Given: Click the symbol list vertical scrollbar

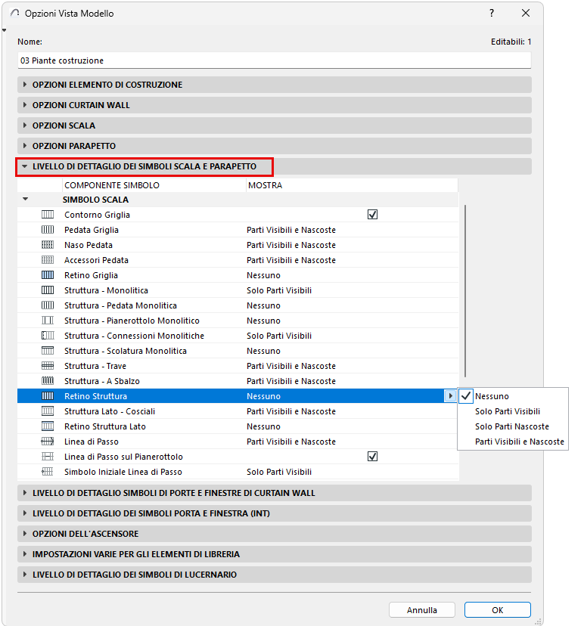Looking at the screenshot, I should (465, 290).
